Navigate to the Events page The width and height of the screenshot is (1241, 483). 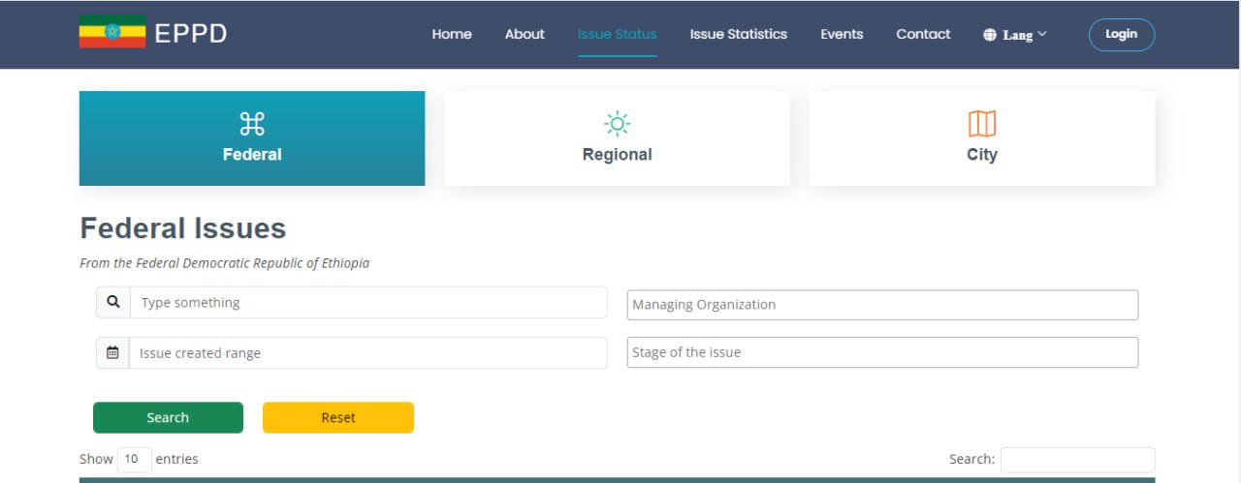point(842,34)
